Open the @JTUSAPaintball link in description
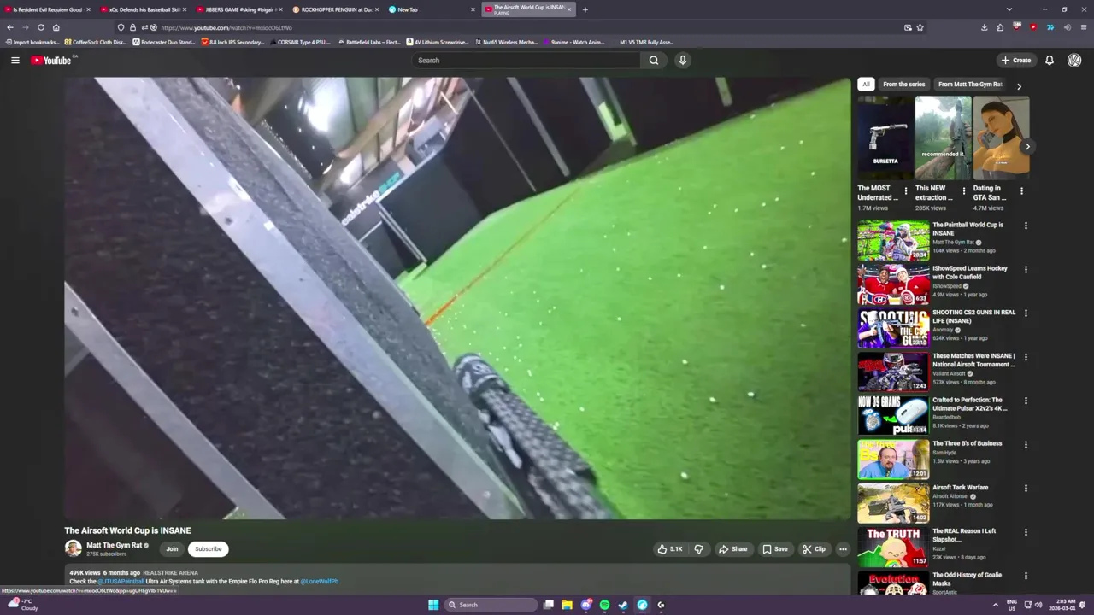 pyautogui.click(x=121, y=582)
